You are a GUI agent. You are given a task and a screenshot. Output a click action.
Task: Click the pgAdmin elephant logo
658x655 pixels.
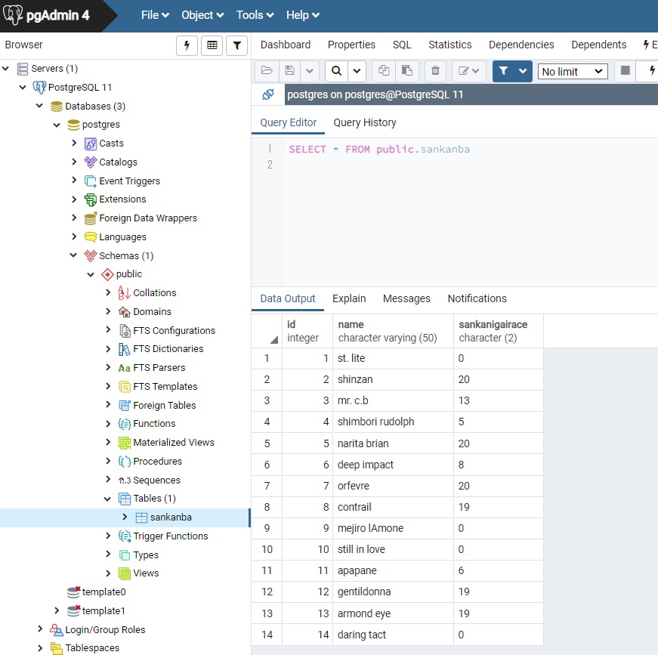[x=13, y=14]
